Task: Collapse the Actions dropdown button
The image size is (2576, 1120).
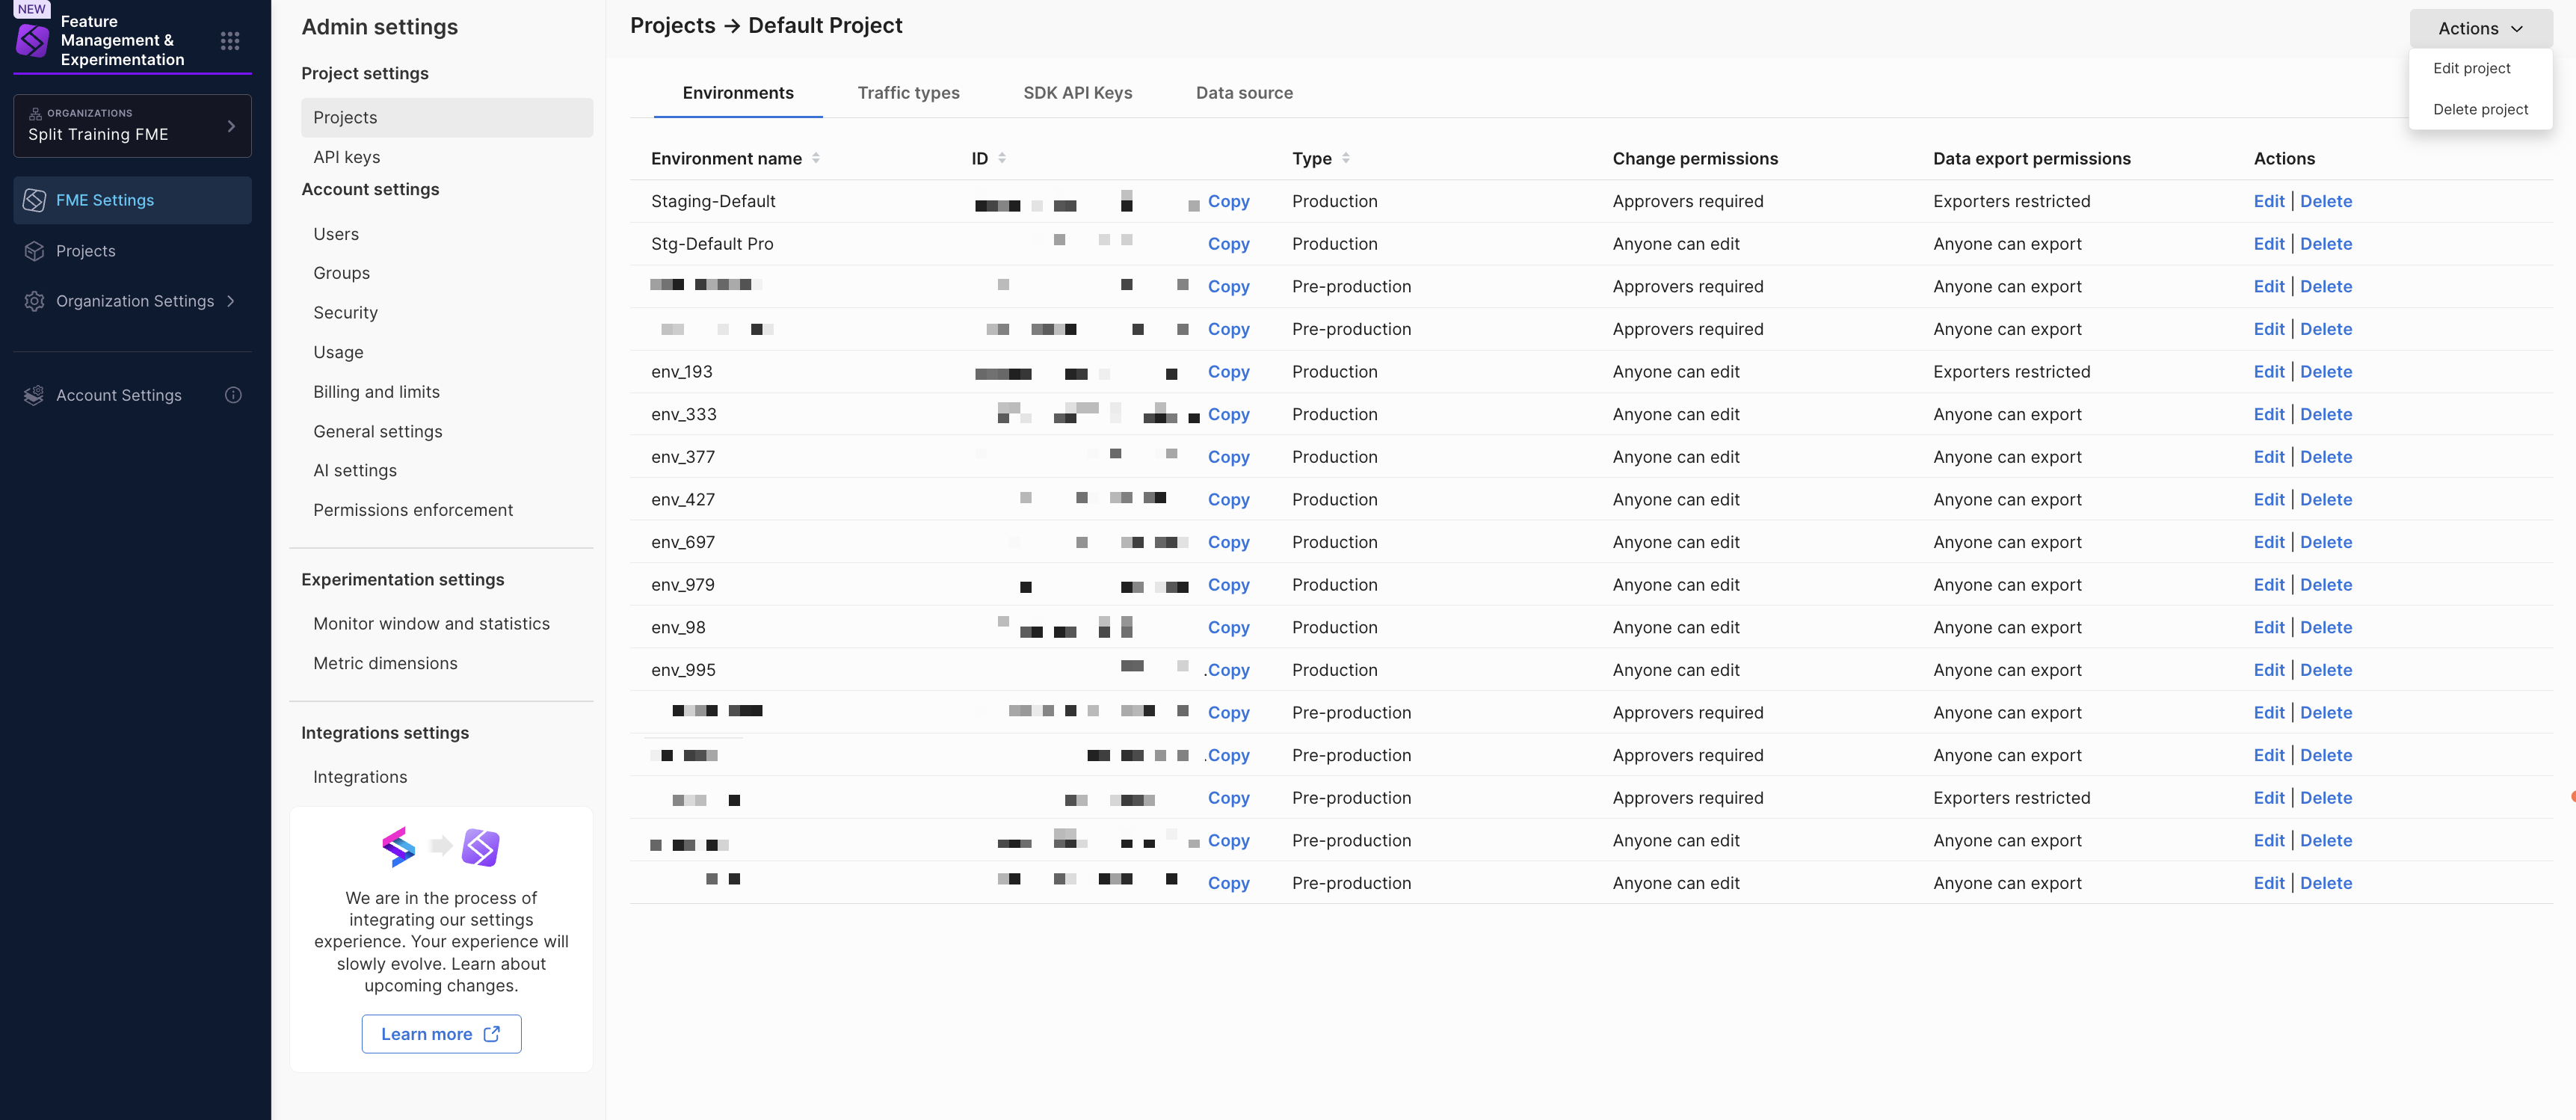Action: tap(2480, 28)
